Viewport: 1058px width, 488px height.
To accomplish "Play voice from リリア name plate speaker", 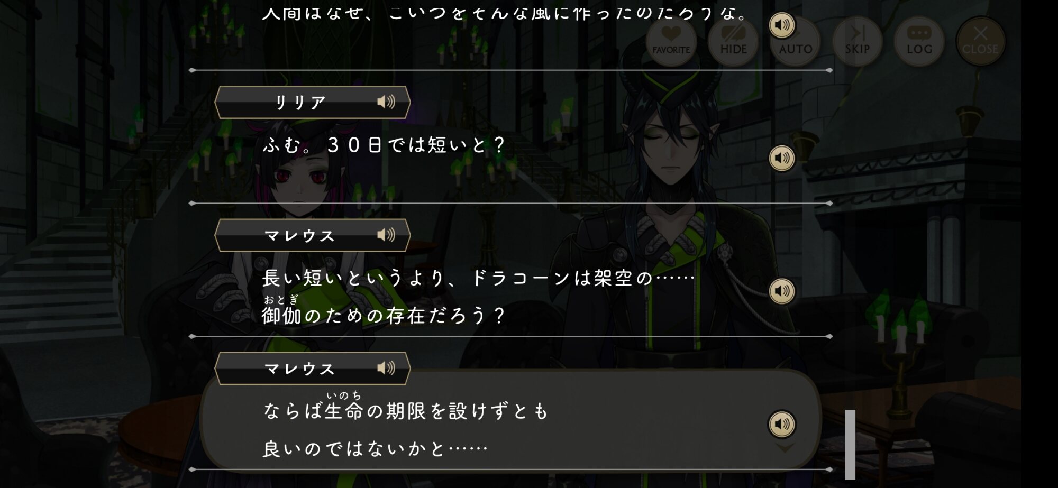I will [x=386, y=102].
